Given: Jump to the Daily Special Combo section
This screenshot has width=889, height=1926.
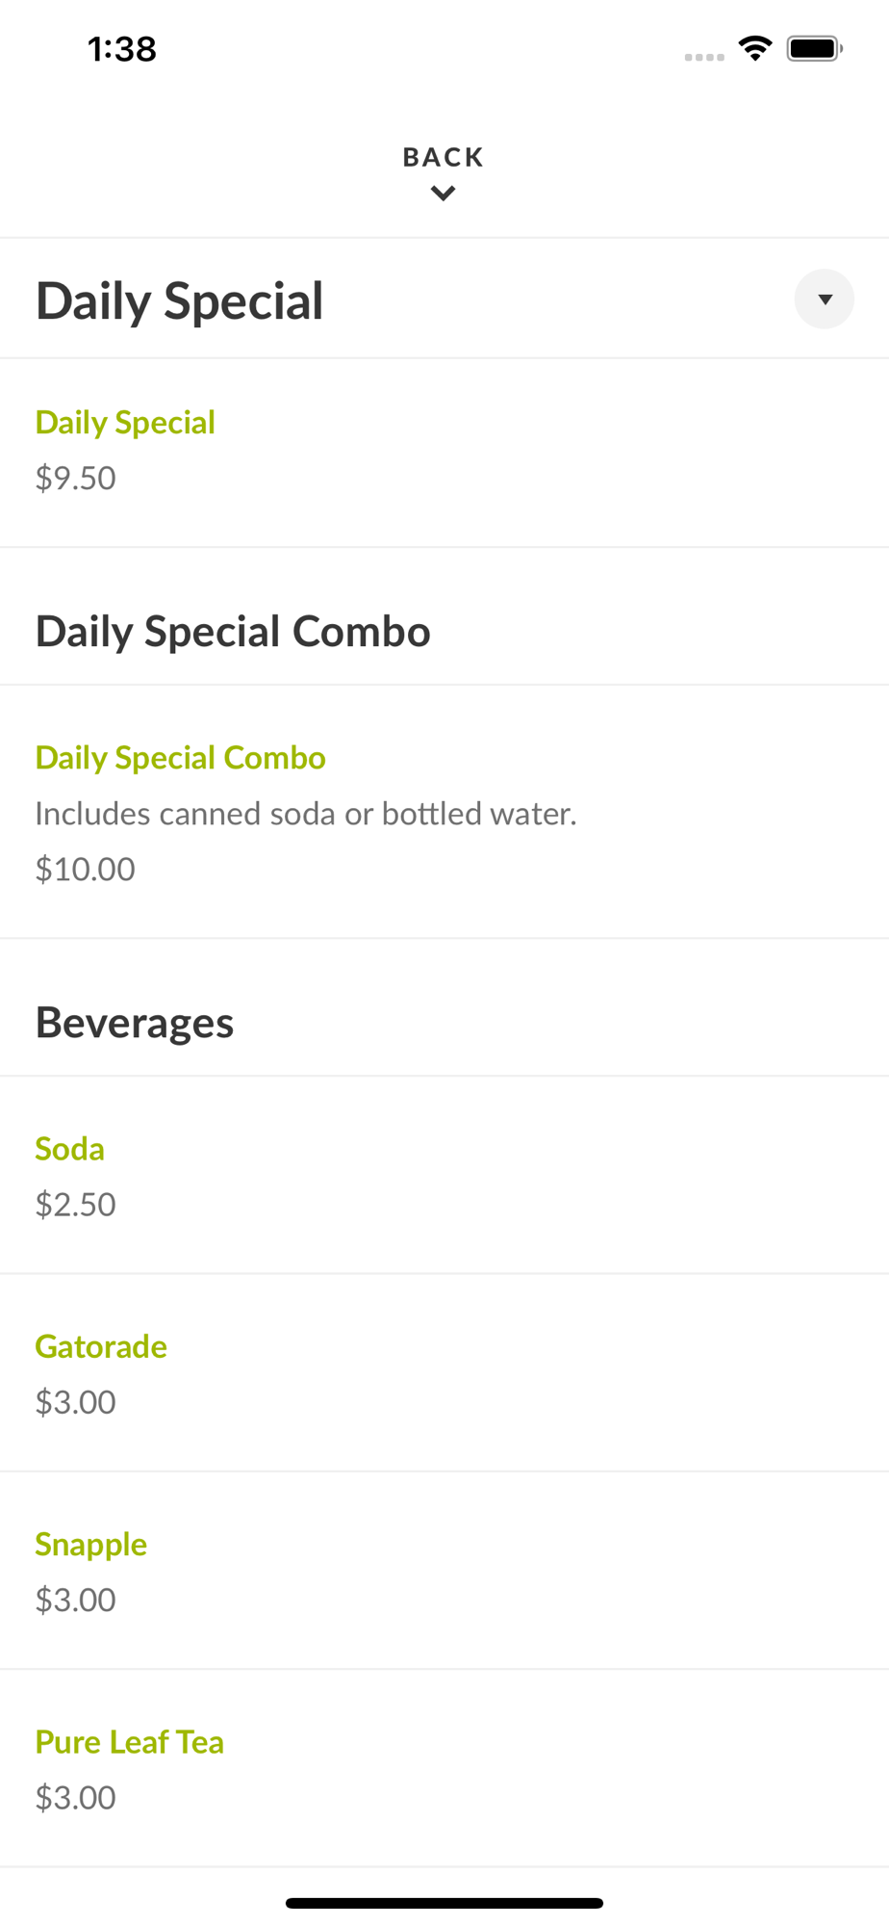Looking at the screenshot, I should tap(233, 632).
